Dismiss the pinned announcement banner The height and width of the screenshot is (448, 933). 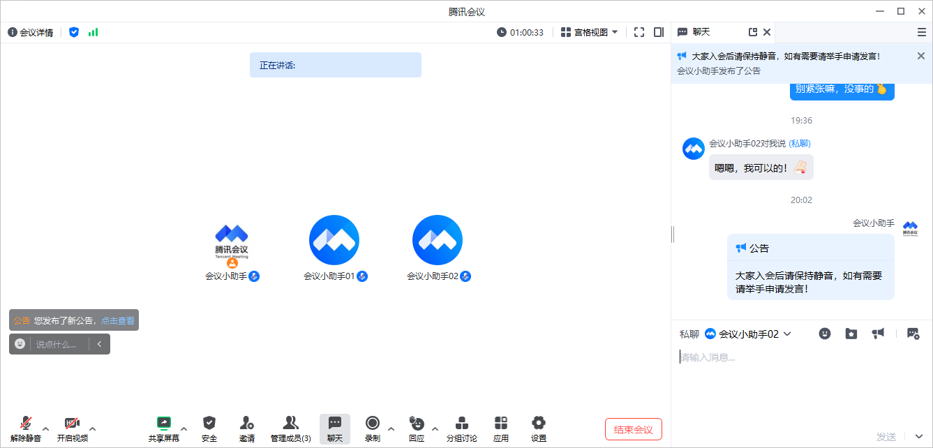point(920,56)
